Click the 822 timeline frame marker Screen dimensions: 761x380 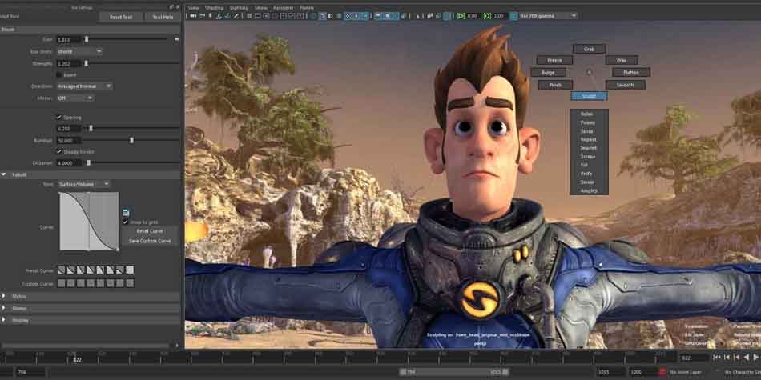click(x=77, y=360)
